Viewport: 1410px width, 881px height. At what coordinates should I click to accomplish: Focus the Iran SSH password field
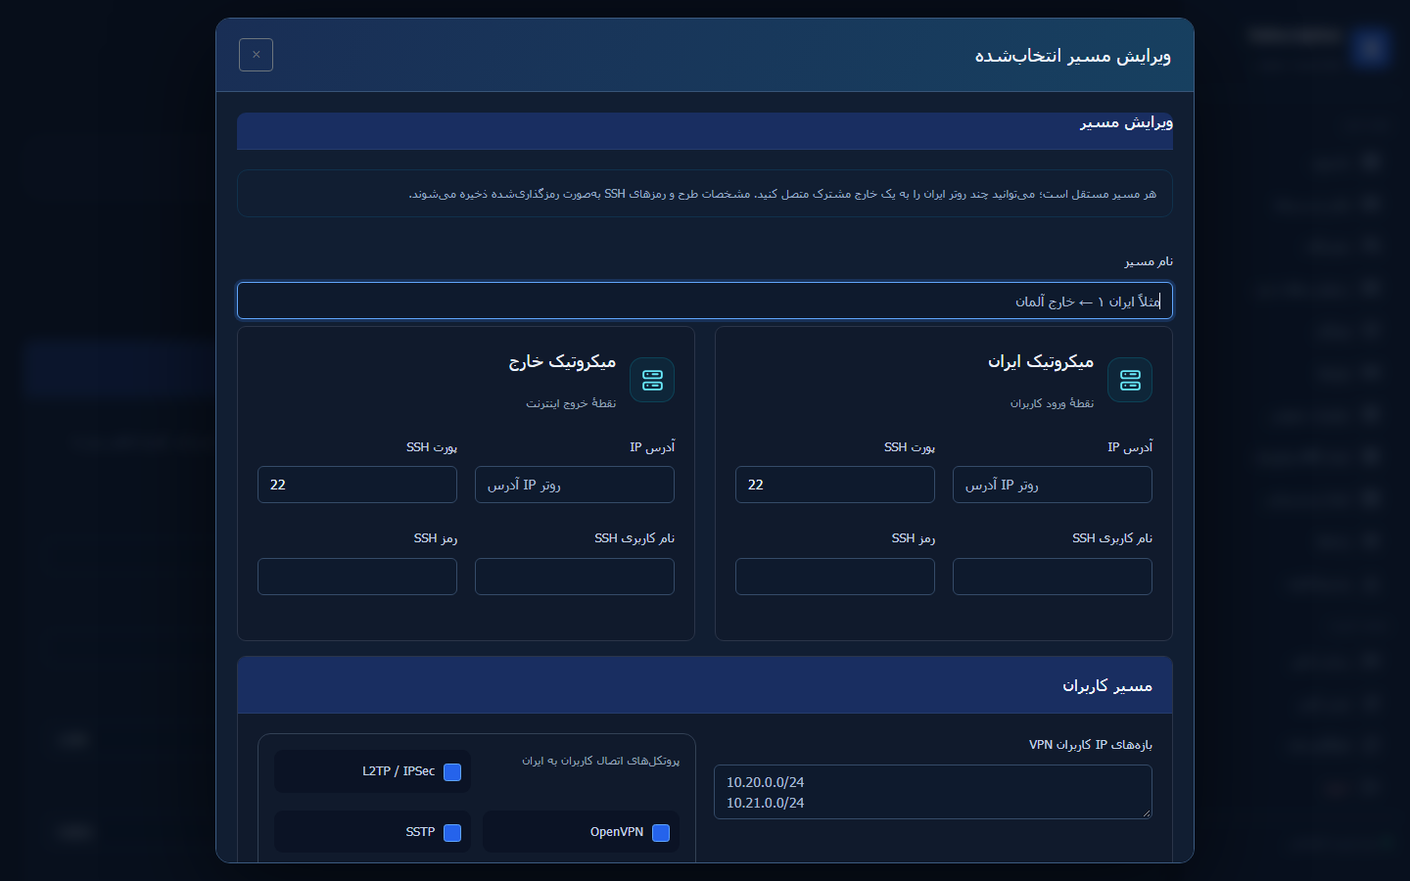tap(835, 577)
